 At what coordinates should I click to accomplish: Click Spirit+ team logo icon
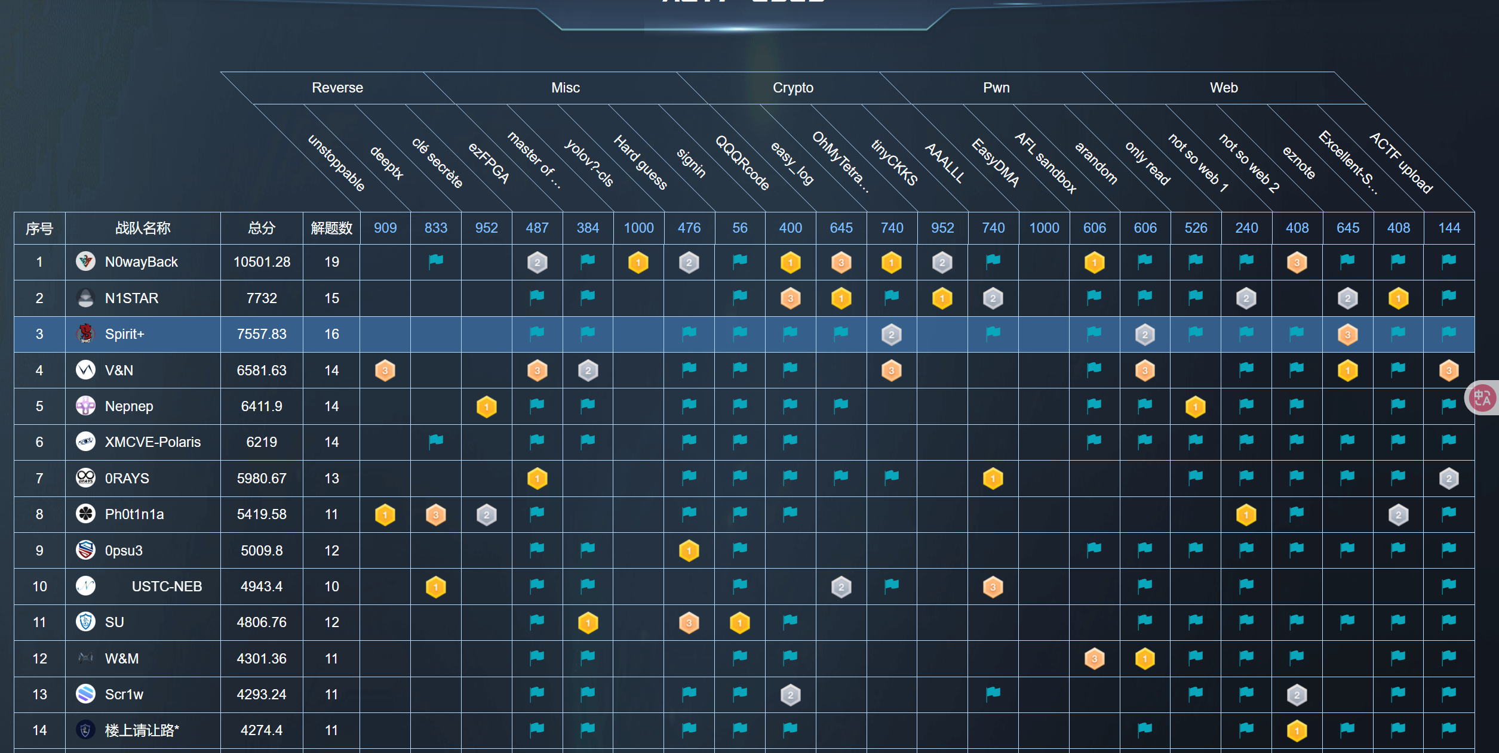(86, 334)
